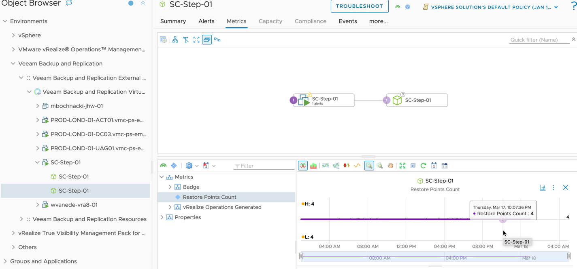
Task: Switch to the Summary tab
Action: (x=173, y=21)
